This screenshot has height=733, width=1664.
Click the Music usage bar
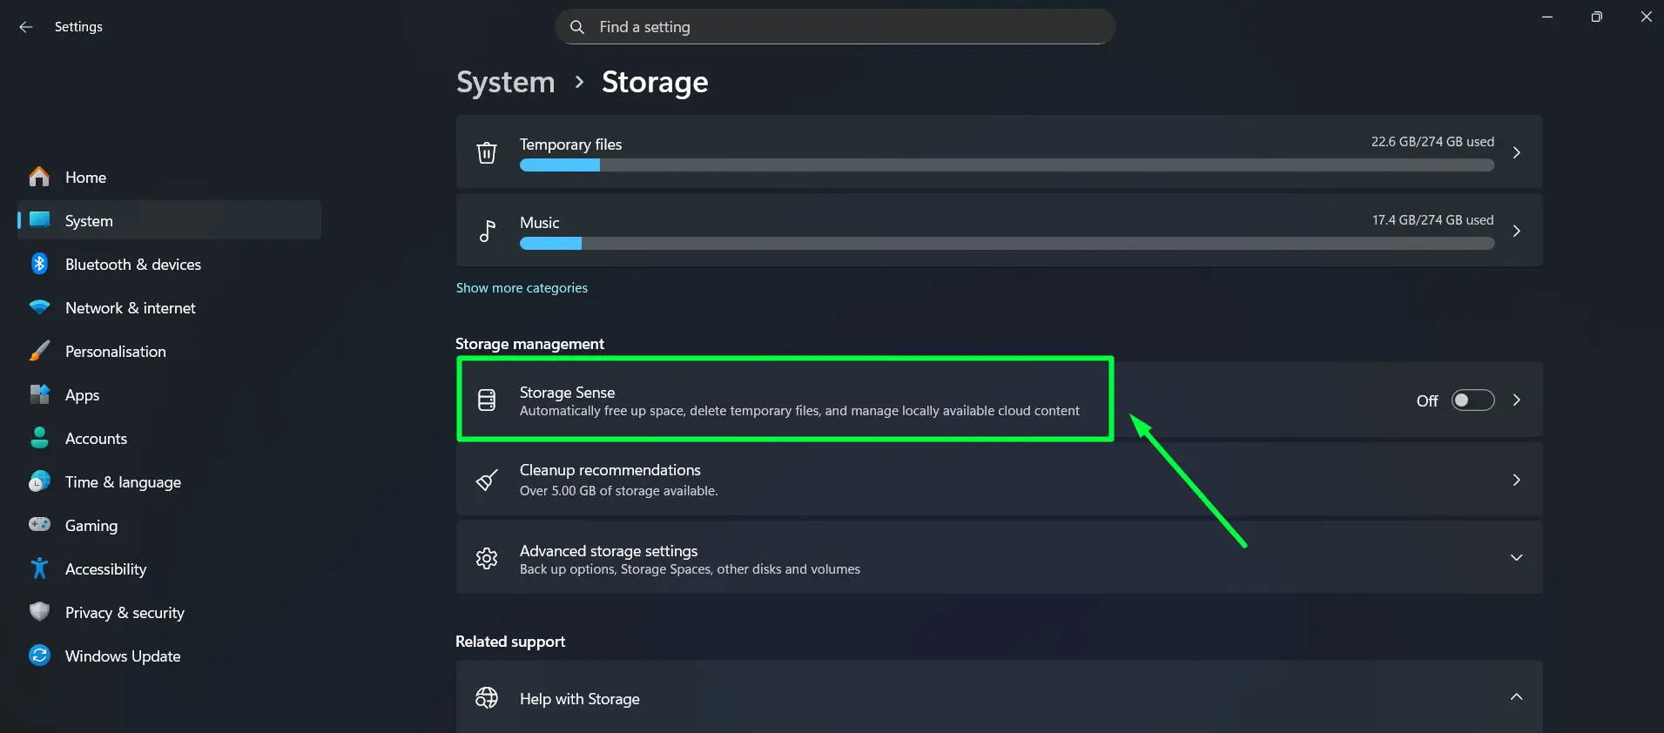(1007, 244)
